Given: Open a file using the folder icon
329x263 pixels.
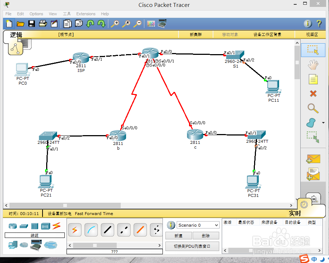Looking at the screenshot, I should click(x=20, y=24).
